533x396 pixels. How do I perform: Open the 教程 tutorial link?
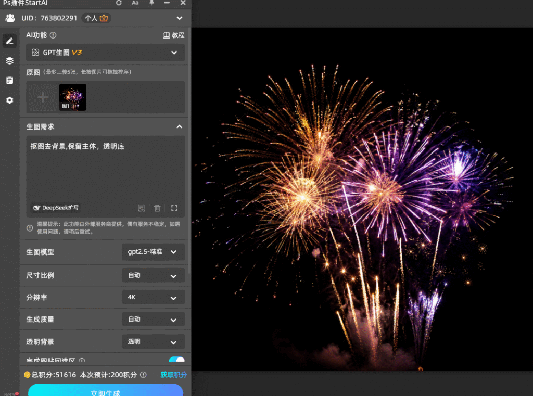coord(174,35)
